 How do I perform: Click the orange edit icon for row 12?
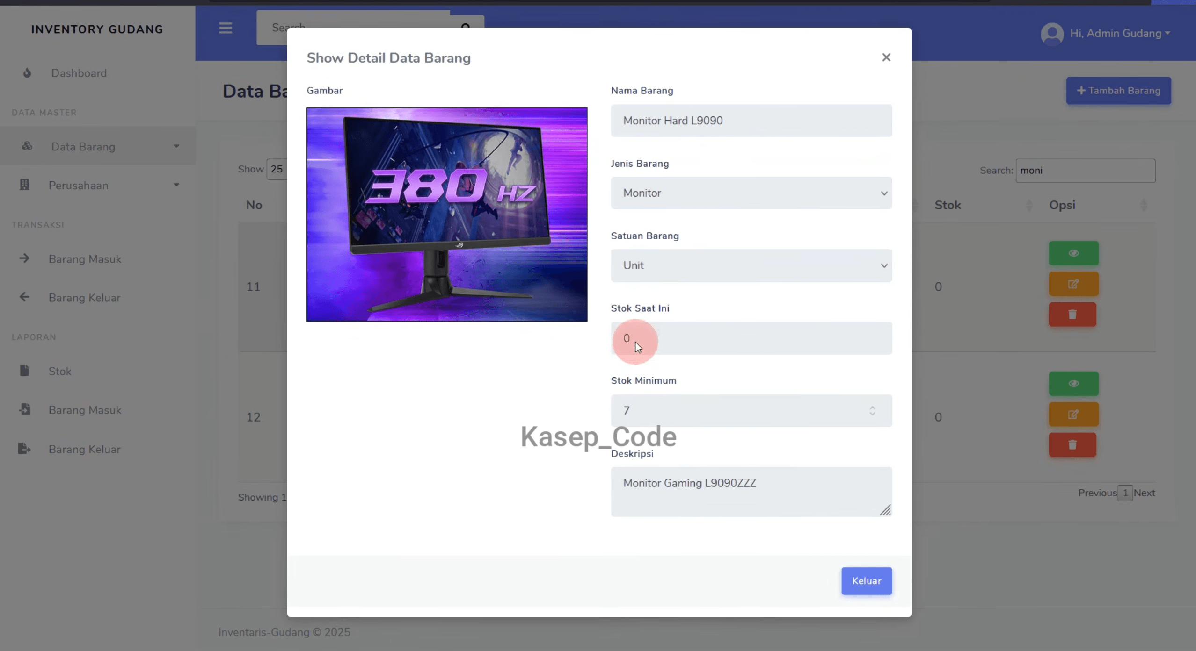click(1073, 414)
